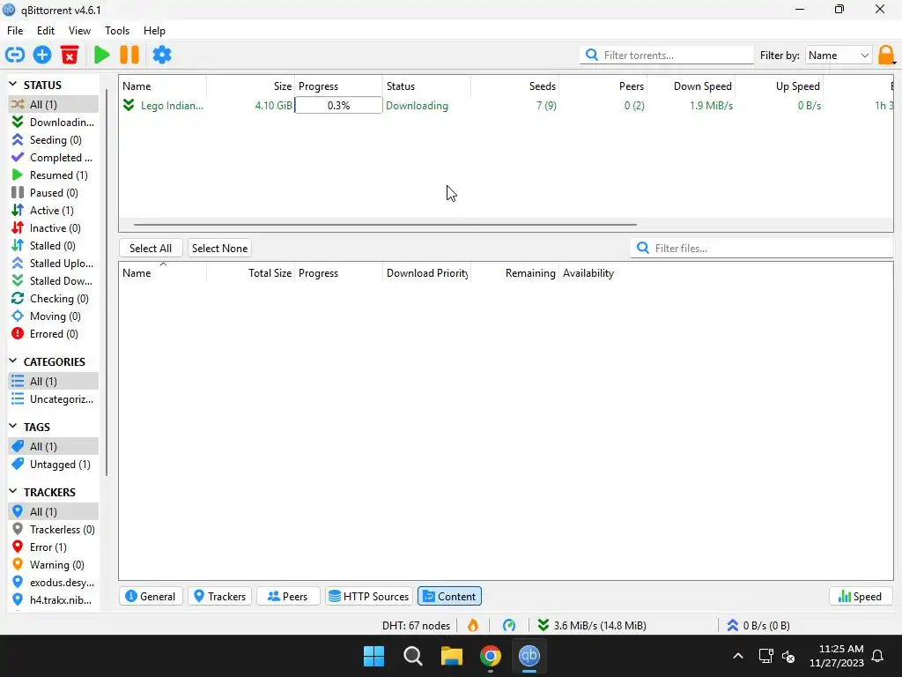
Task: Sort files by Download Priority column
Action: pyautogui.click(x=426, y=273)
